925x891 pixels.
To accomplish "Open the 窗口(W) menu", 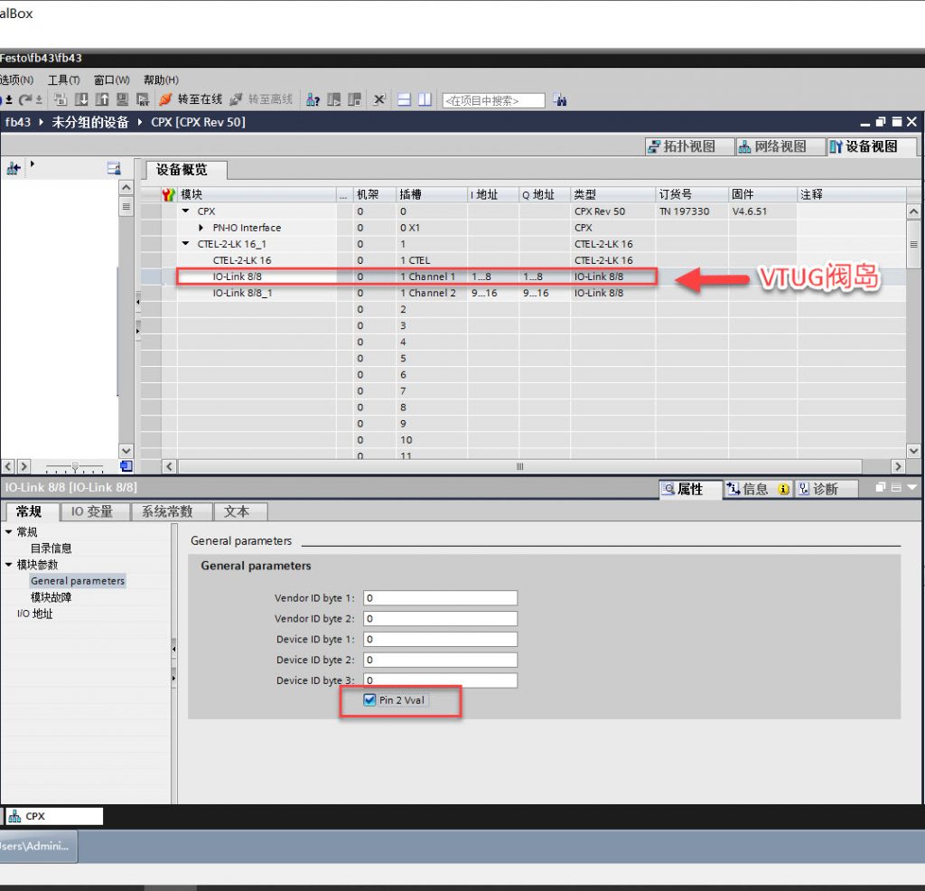I will coord(111,80).
